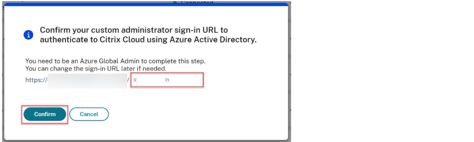Click the dimmed background left of dialog
This screenshot has height=142, width=474.
(3, 79)
